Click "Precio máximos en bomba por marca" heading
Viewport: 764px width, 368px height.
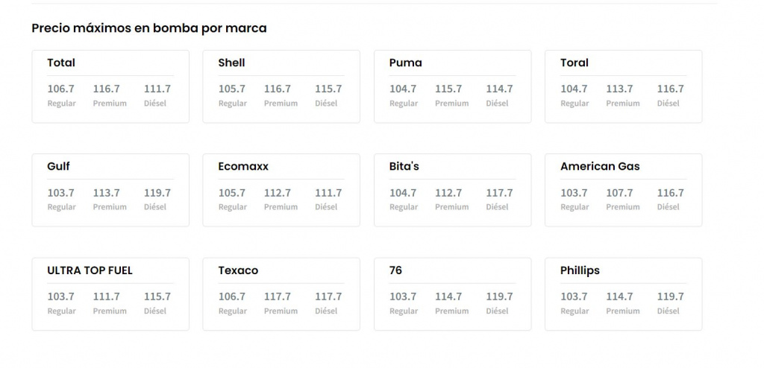pyautogui.click(x=149, y=28)
